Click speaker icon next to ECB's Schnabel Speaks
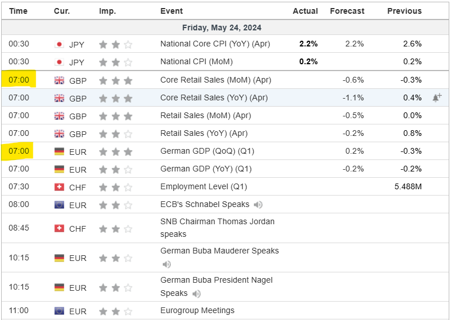Screen dimensions: 451x320 pyautogui.click(x=258, y=205)
